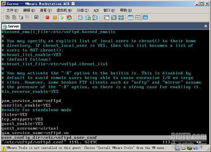The image size is (211, 152).
Task: Click the grayed new-cube toolbar icon
Action: pos(21,17)
